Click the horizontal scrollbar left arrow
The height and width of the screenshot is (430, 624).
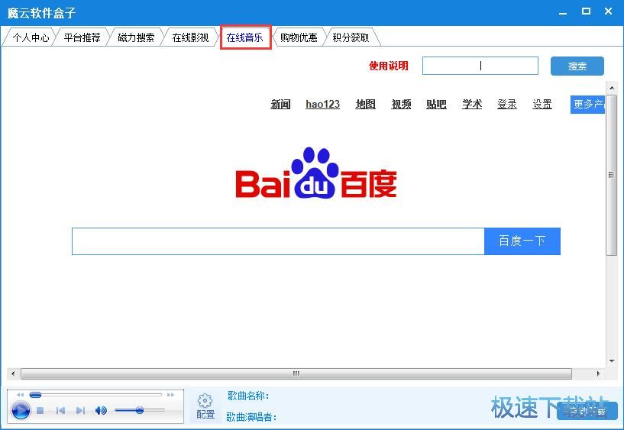pos(13,373)
